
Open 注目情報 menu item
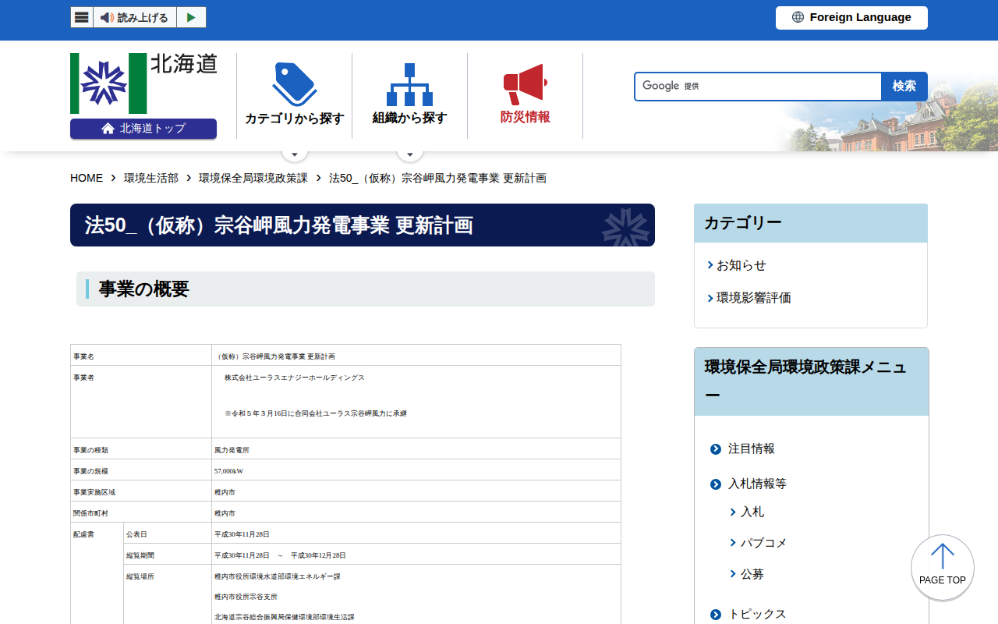(752, 448)
